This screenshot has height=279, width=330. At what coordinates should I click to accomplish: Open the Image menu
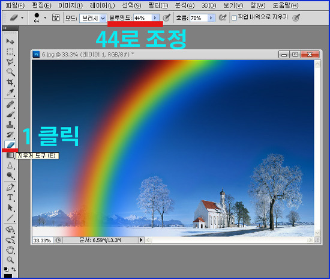[x=71, y=5]
